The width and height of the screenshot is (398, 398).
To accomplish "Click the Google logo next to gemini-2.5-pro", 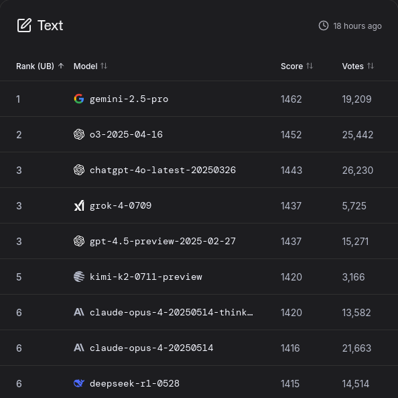I will 79,99.
